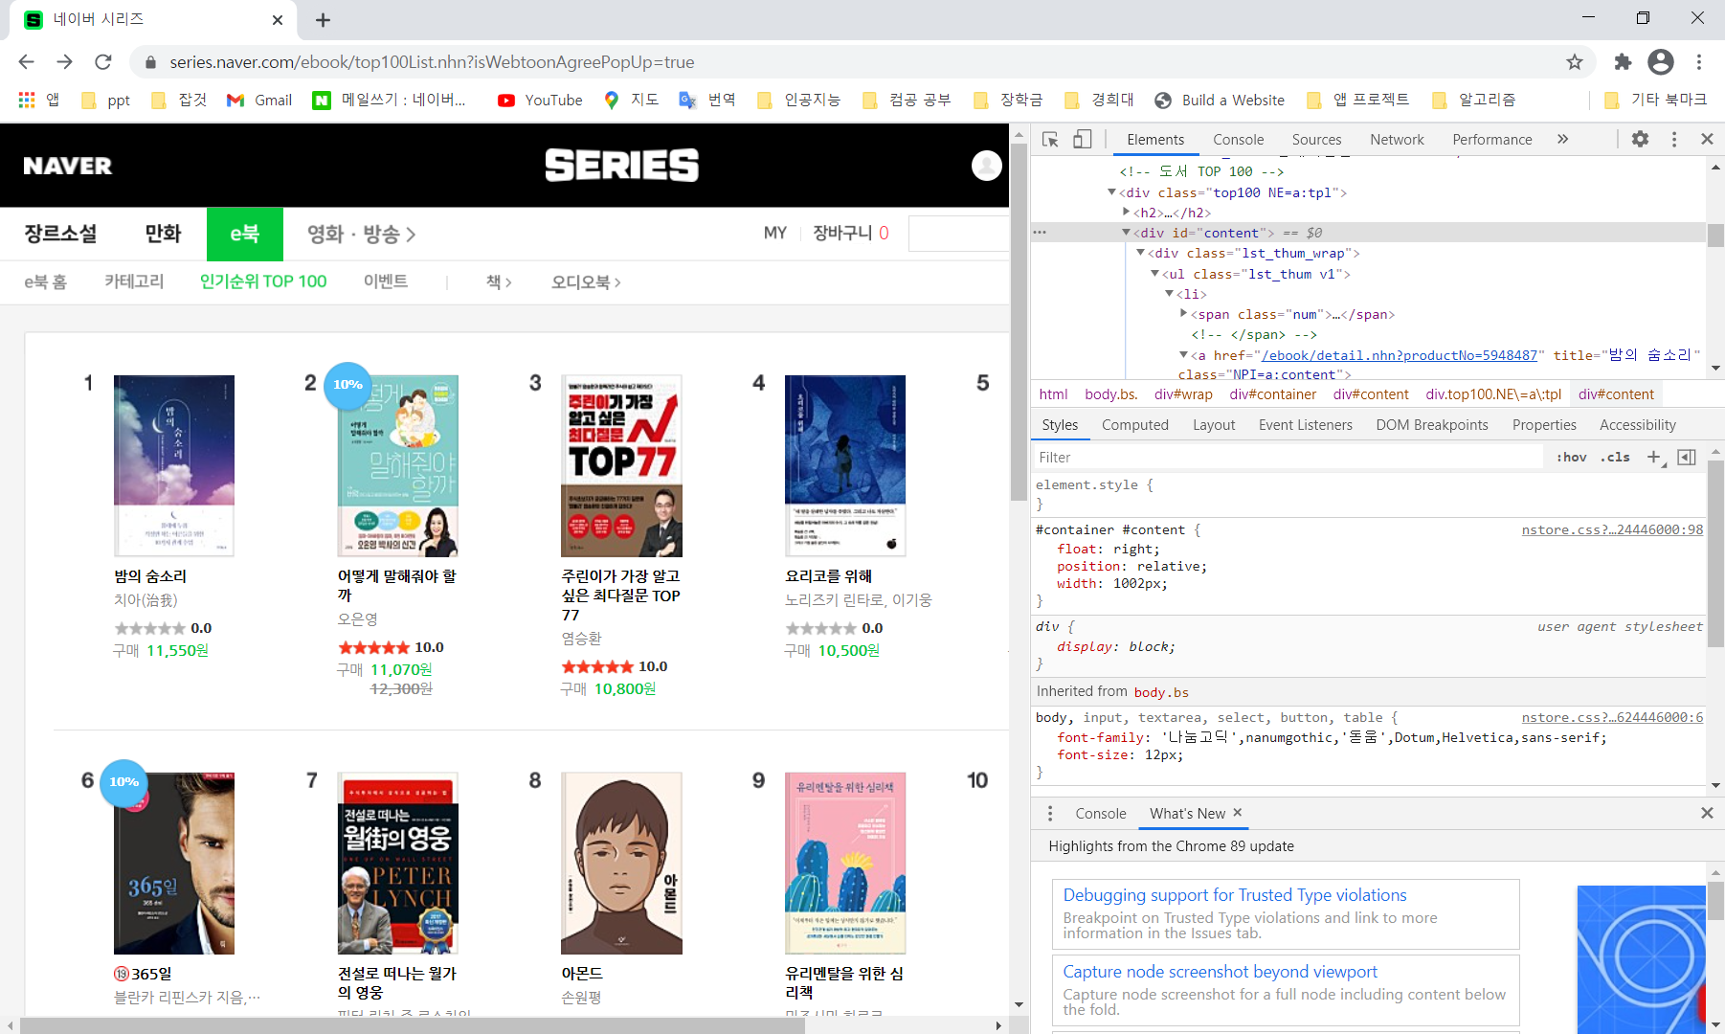Open the Chrome profile avatar
This screenshot has height=1034, width=1725.
click(1661, 62)
